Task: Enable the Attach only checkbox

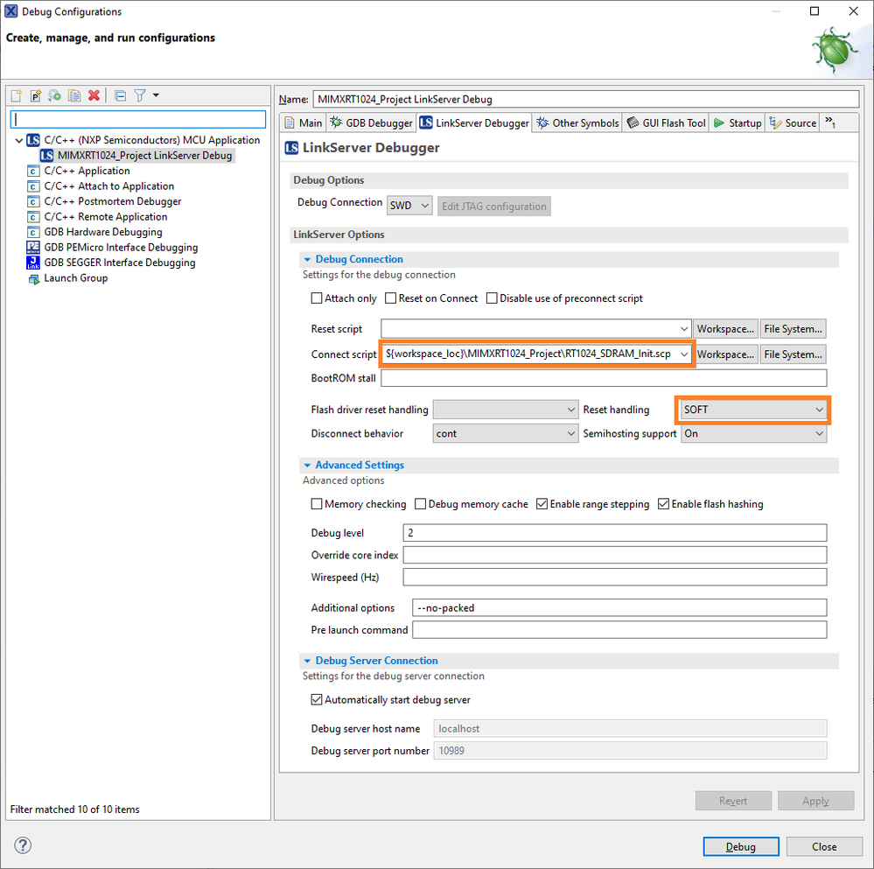Action: 317,298
